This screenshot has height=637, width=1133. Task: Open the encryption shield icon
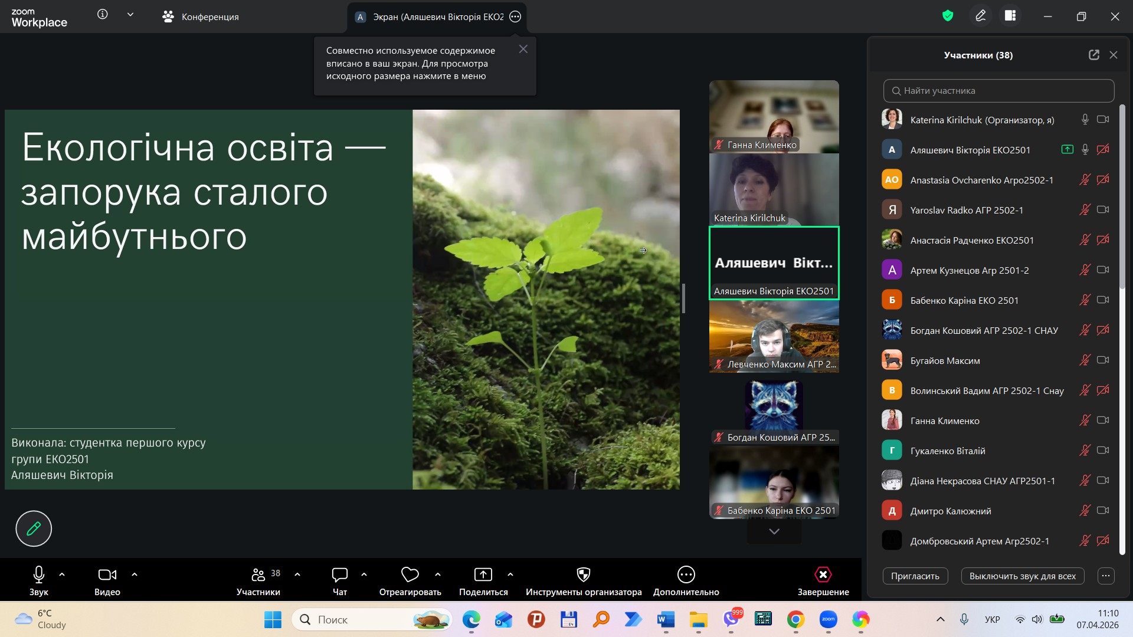click(x=948, y=16)
